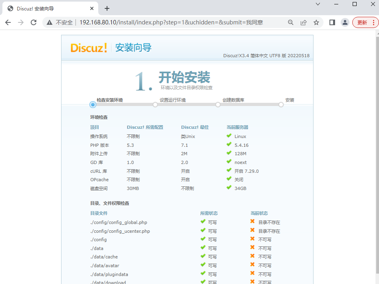
Task: Close the Discuz! 安装向导 tab
Action: pyautogui.click(x=91, y=8)
